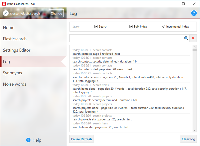This screenshot has height=146, width=200.
Task: Click the Help icon at sidebar bottom
Action: pos(28,140)
